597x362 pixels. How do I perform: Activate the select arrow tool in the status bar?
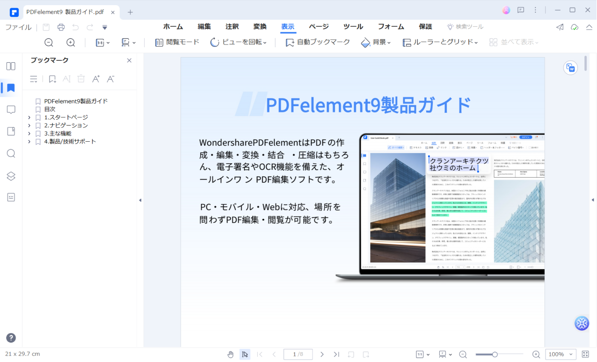[245, 355]
